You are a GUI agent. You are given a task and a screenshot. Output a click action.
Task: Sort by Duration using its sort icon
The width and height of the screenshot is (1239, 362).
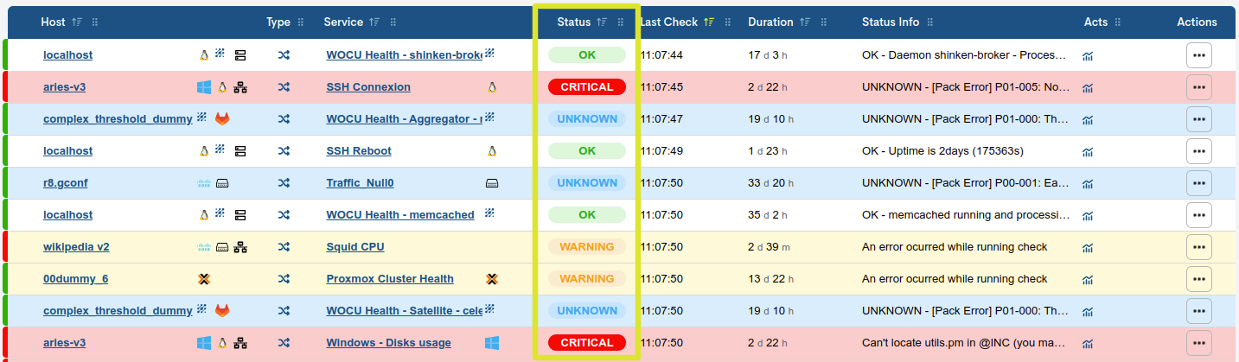(804, 22)
